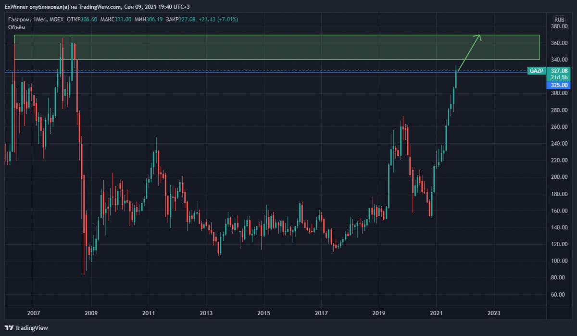Click the ExWinner author name

point(15,7)
